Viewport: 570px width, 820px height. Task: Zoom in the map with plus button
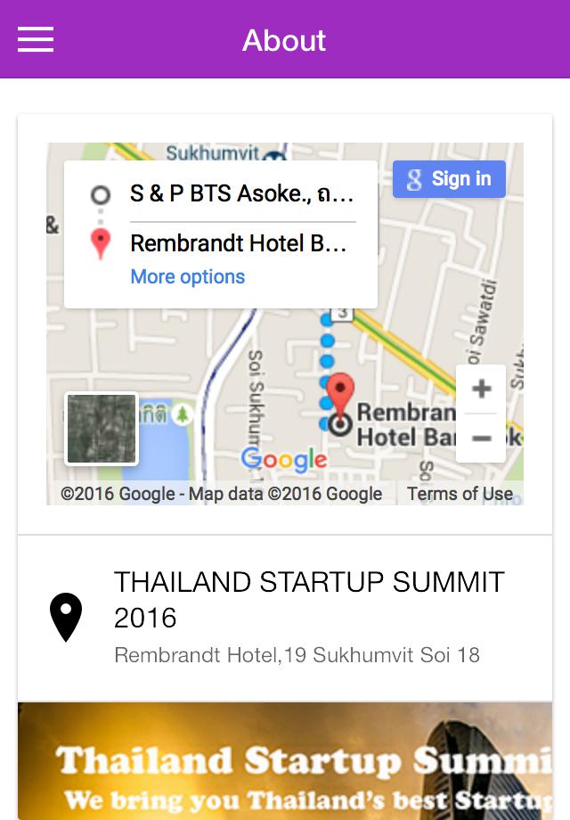click(481, 389)
